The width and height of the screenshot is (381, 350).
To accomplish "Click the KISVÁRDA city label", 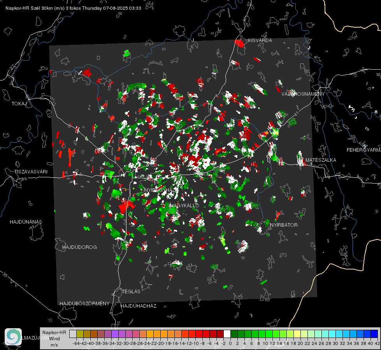I will point(260,40).
